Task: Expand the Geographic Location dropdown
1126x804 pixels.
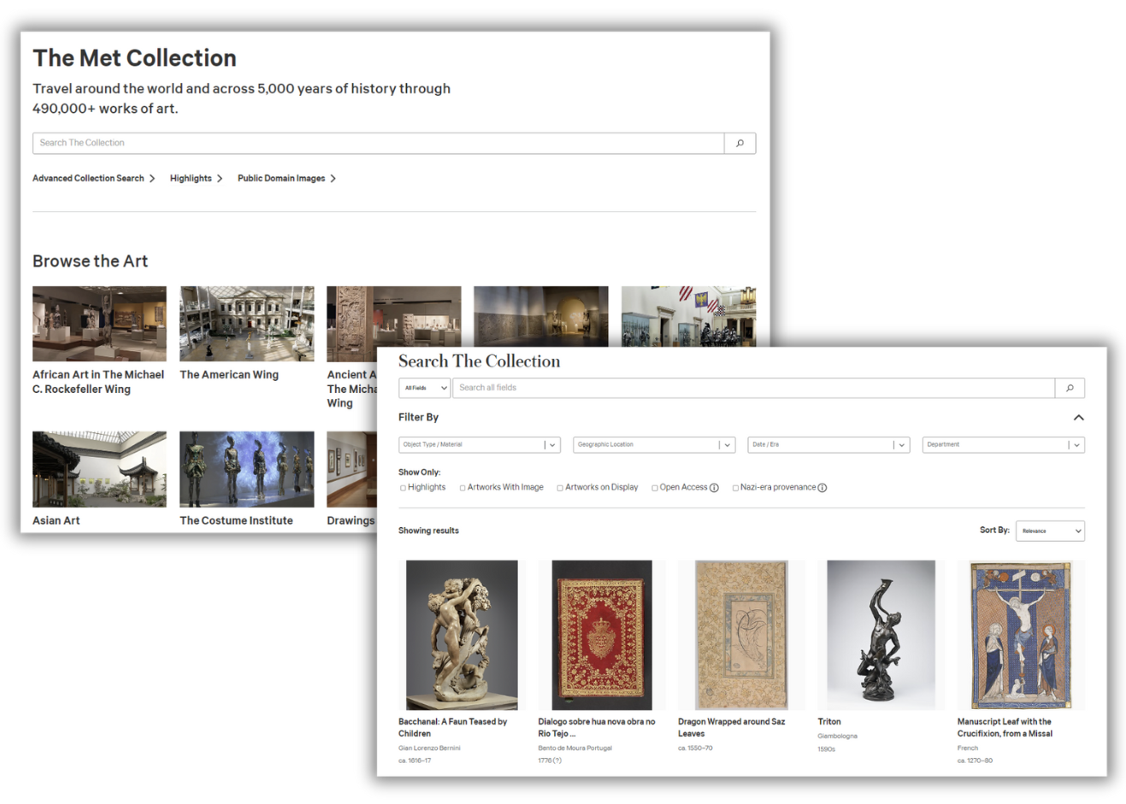Action: point(654,444)
